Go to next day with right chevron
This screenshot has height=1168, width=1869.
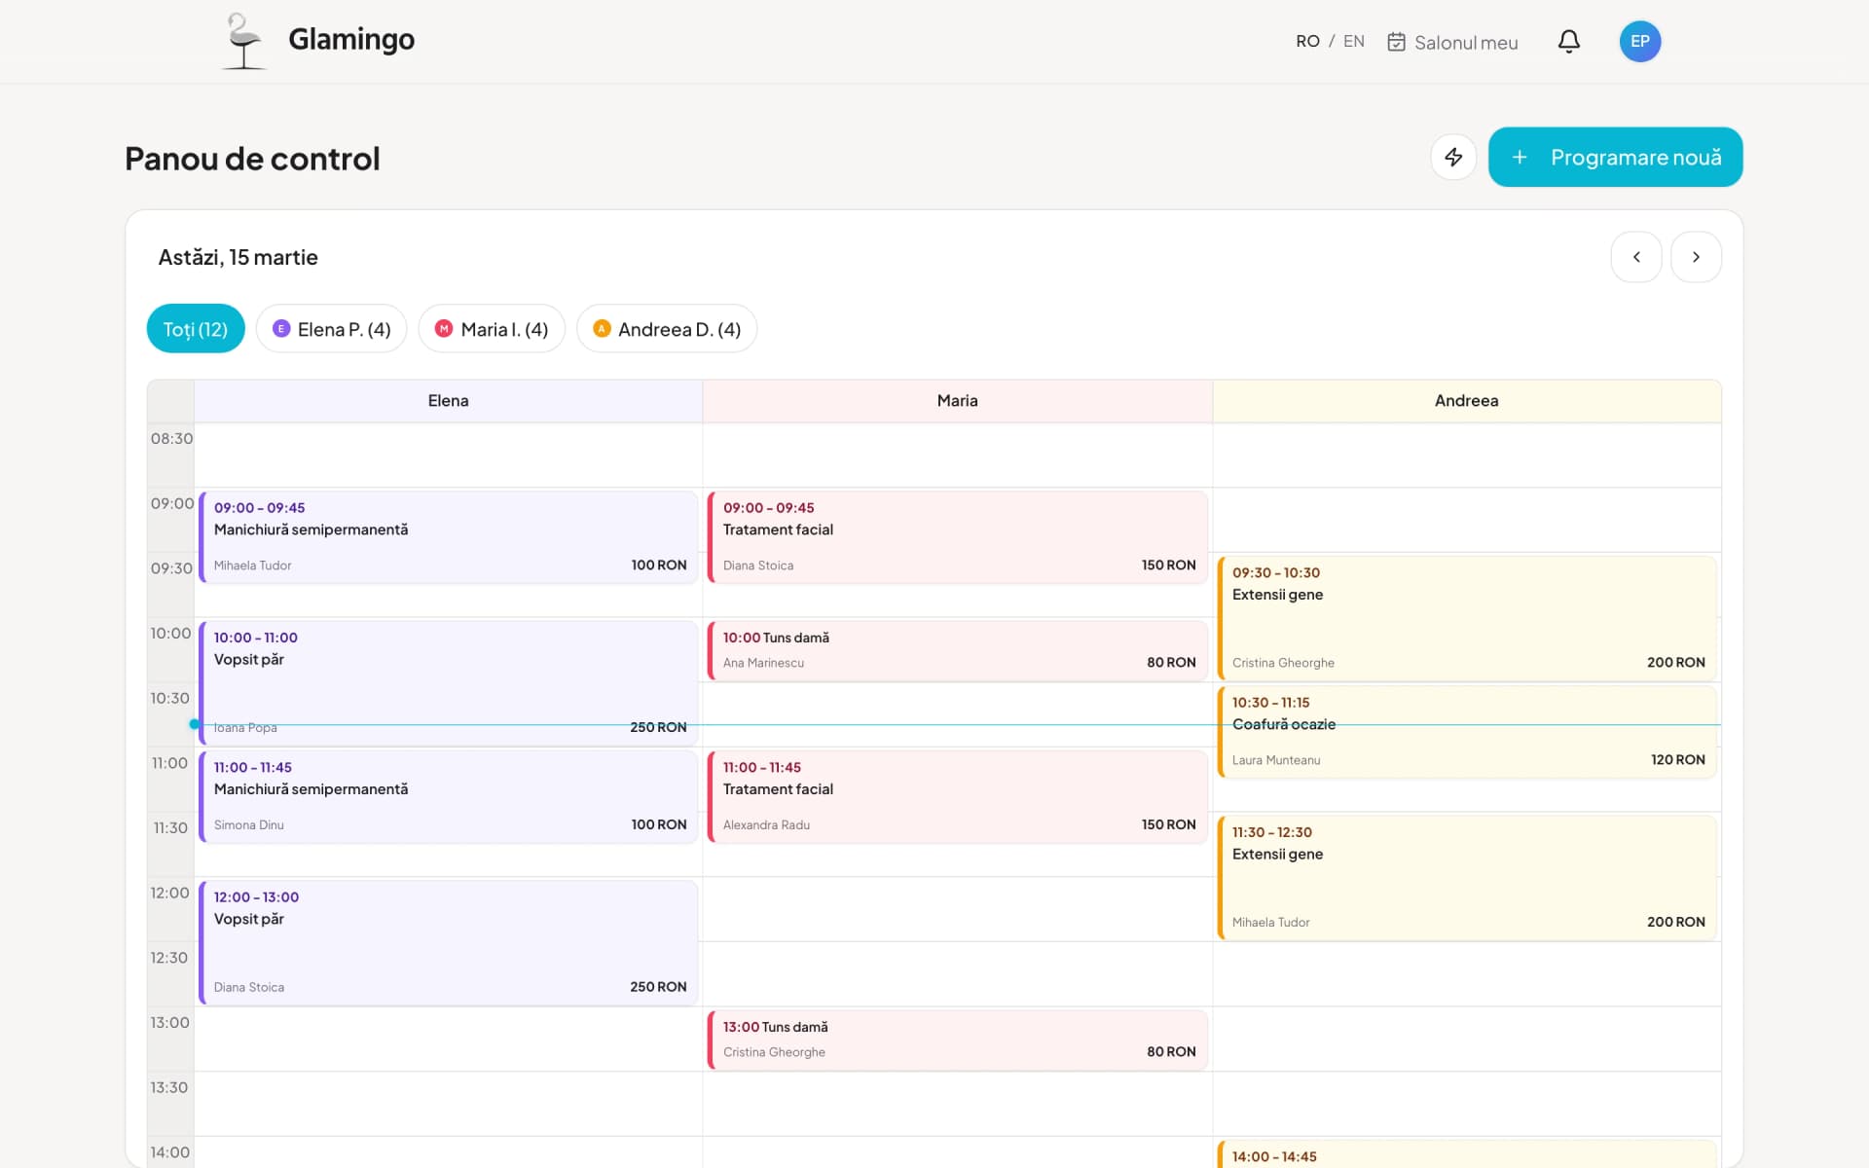1696,257
